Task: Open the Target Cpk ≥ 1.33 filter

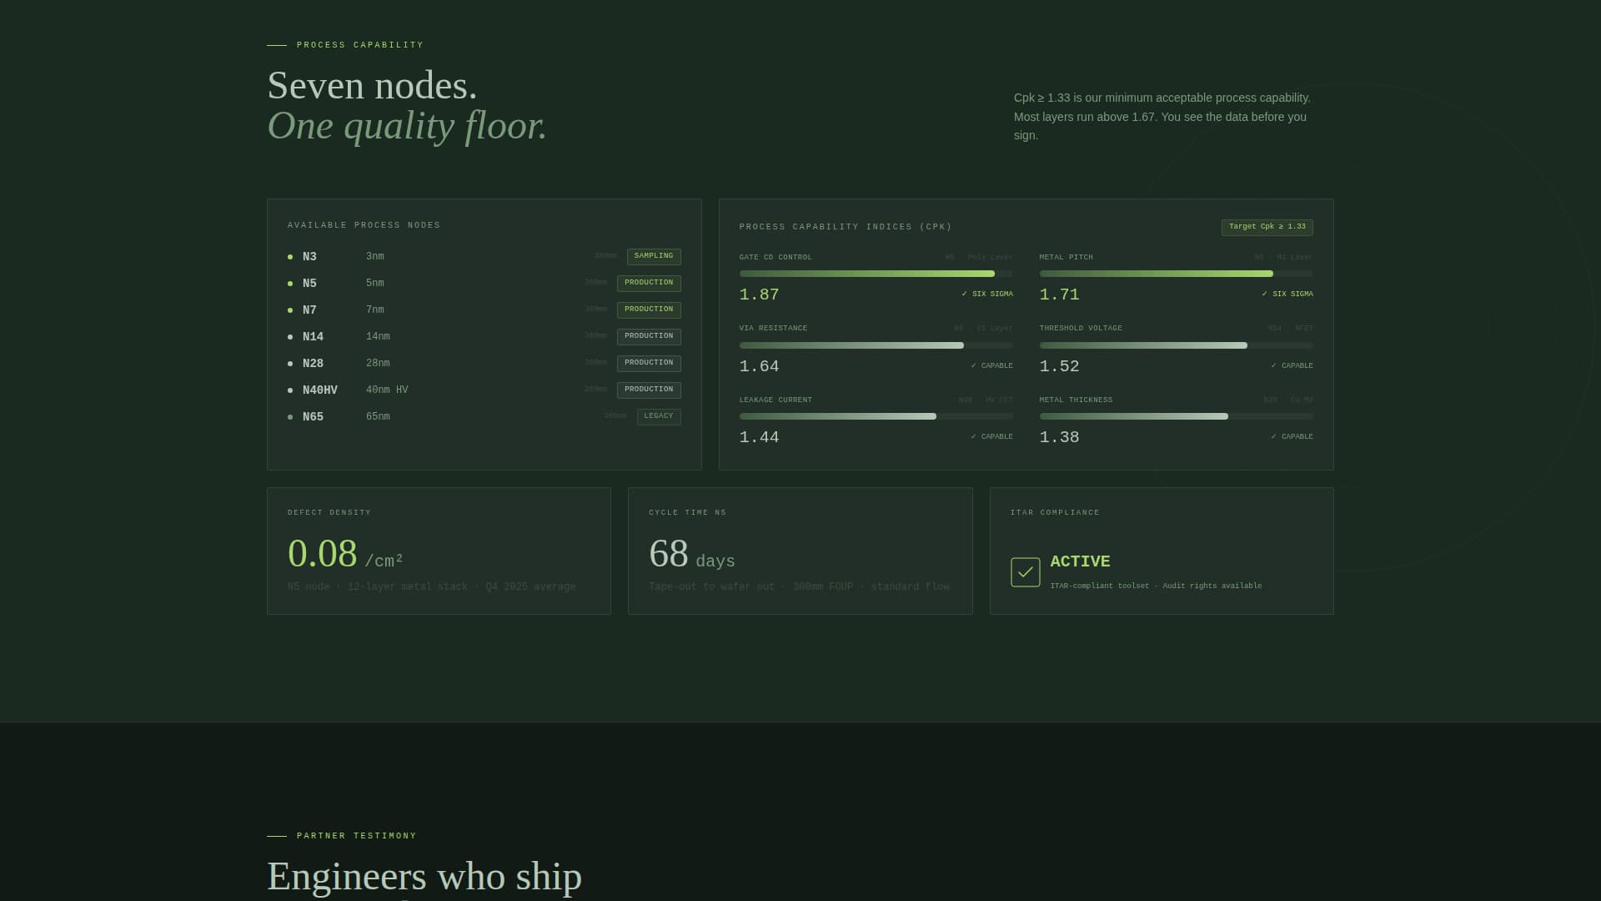Action: (x=1267, y=227)
